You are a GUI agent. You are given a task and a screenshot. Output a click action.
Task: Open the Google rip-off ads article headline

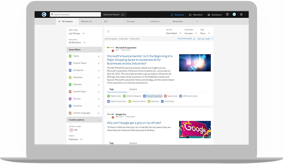[134, 123]
